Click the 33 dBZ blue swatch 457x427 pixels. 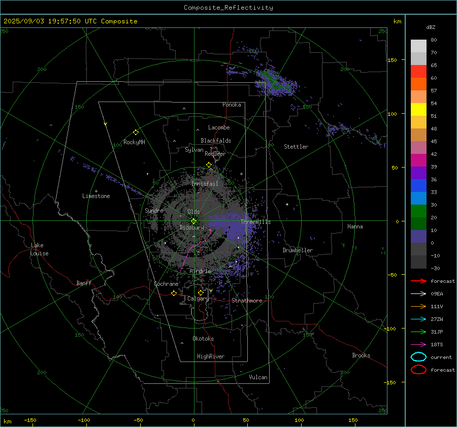(x=418, y=198)
